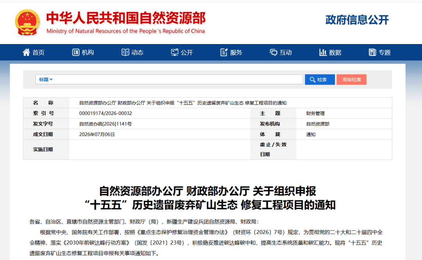
Task: Click the 通知 genre value
Action: click(311, 134)
